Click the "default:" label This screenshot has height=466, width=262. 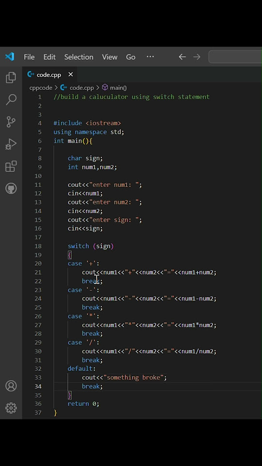click(x=82, y=369)
